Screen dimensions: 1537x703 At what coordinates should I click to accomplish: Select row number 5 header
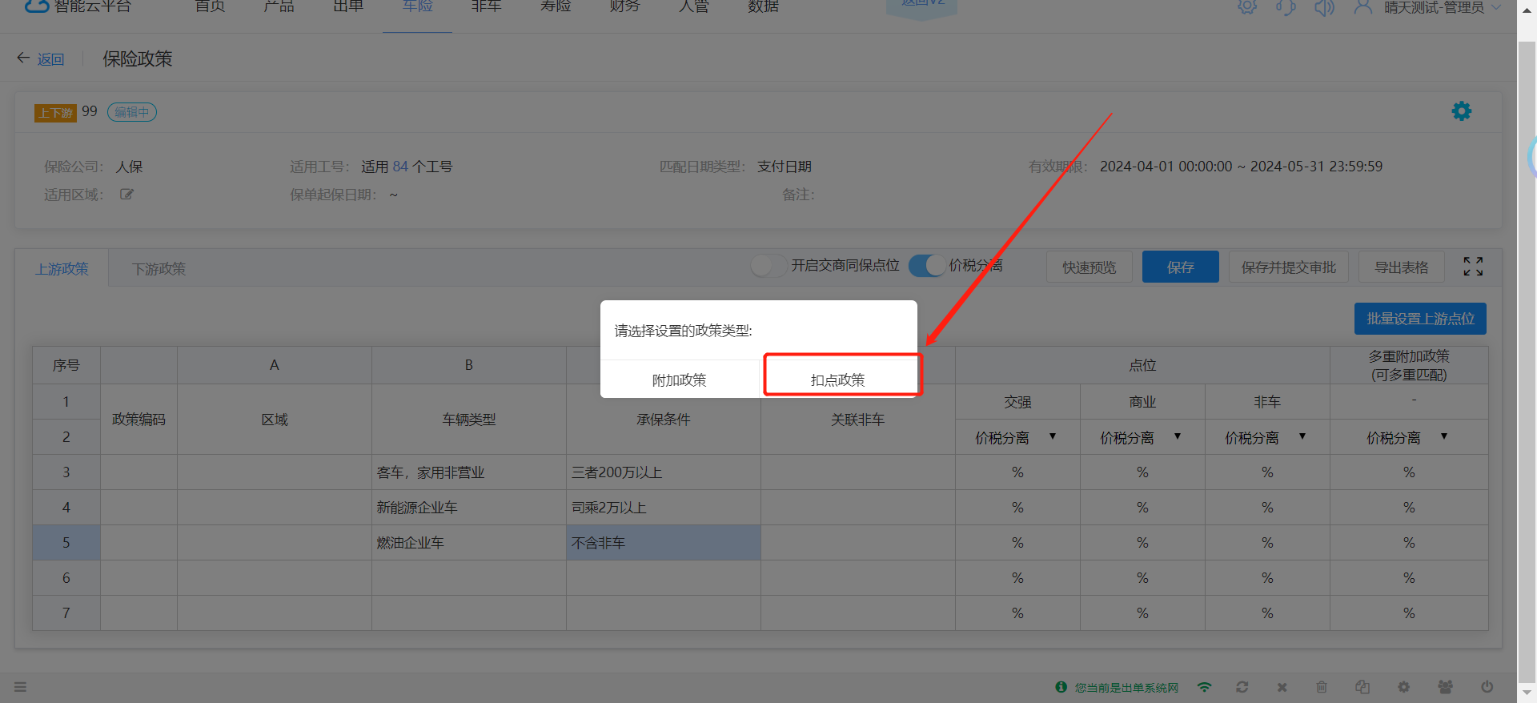[66, 543]
